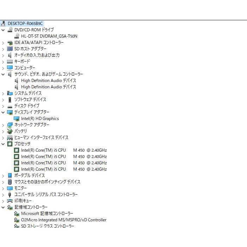Select the DESKTOP-R065B9C root computer icon

point(3,24)
